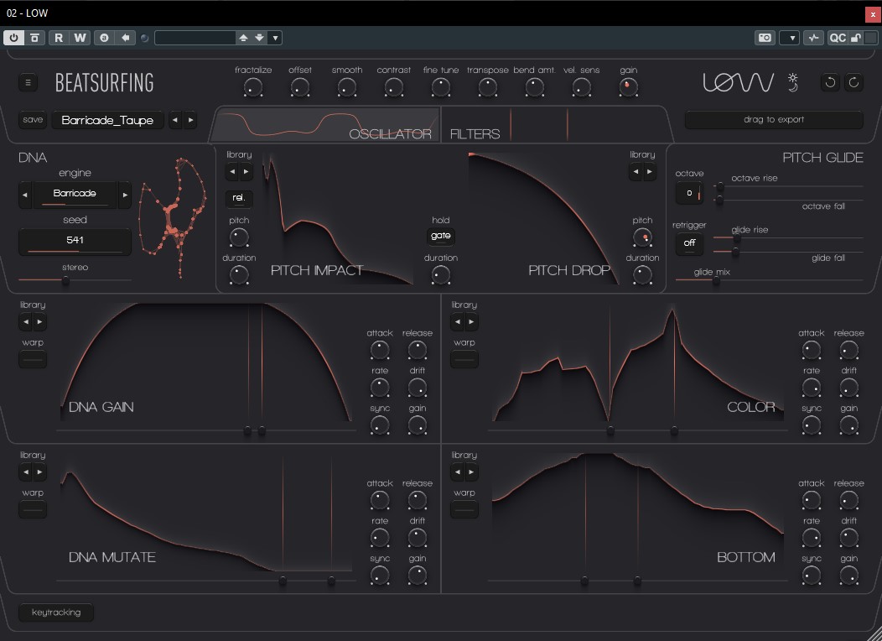Switch to the FILTERS tab
Image resolution: width=882 pixels, height=641 pixels.
[556, 124]
